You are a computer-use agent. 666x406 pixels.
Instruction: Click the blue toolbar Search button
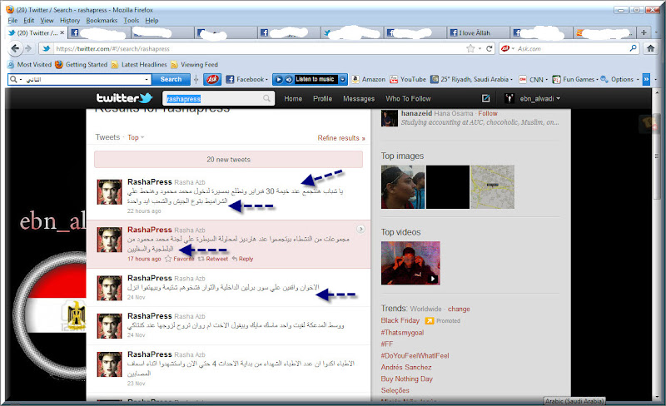pos(171,79)
